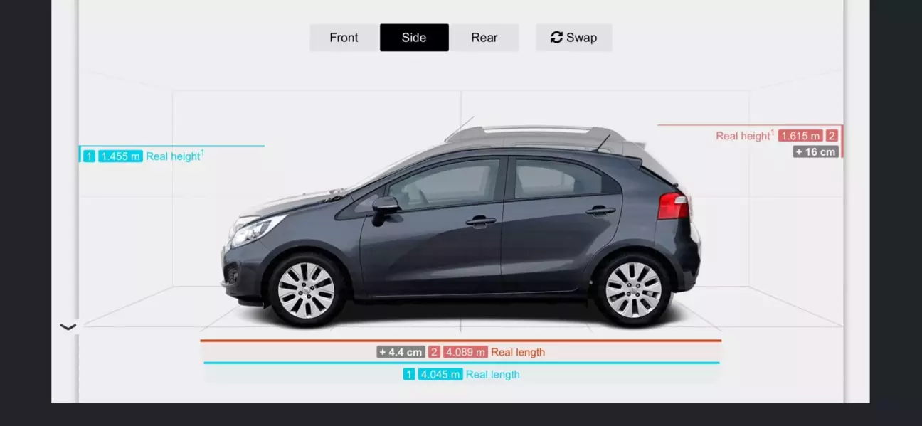The image size is (922, 426).
Task: Click the +16 cm height difference badge
Action: [x=815, y=151]
